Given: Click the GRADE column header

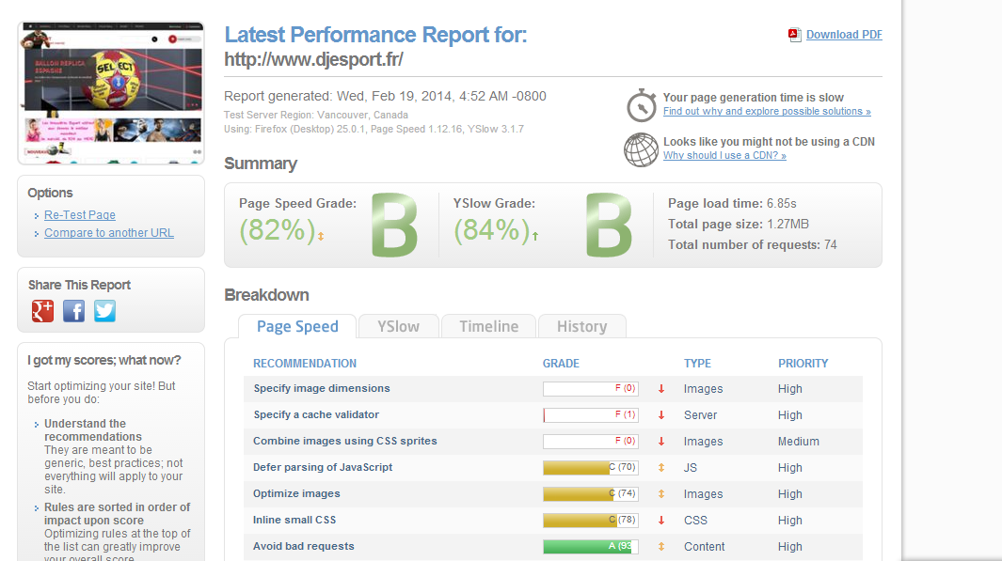Looking at the screenshot, I should 561,363.
